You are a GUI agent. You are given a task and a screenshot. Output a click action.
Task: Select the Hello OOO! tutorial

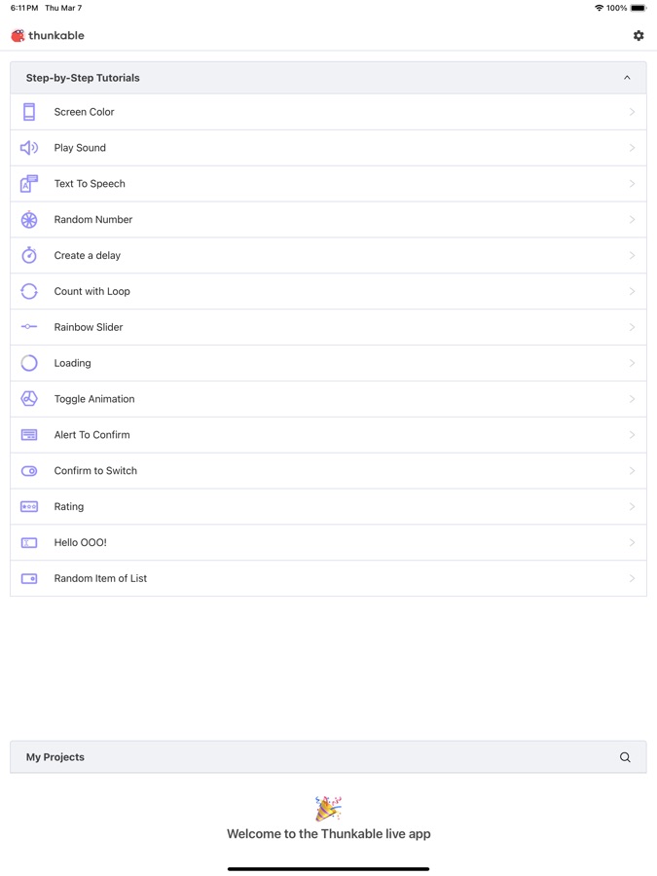(x=81, y=543)
